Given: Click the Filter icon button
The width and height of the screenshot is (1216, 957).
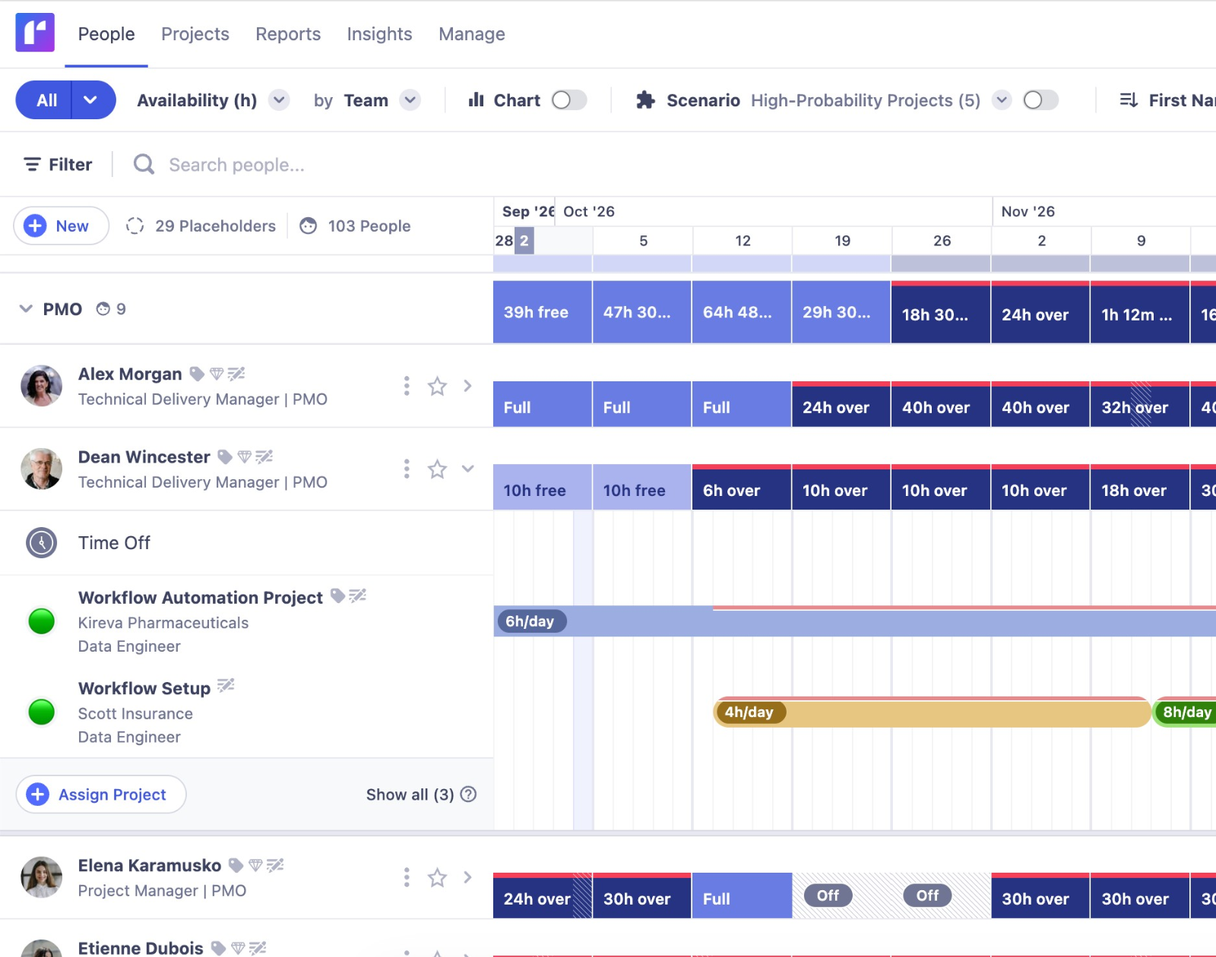Looking at the screenshot, I should (x=58, y=164).
